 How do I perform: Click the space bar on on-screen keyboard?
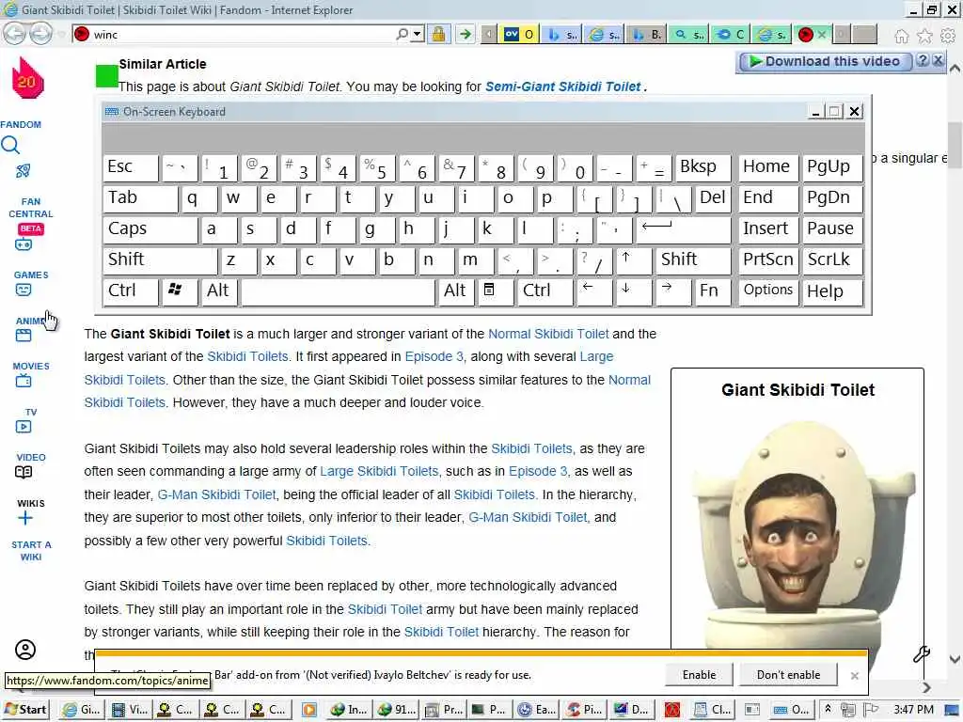tap(338, 291)
